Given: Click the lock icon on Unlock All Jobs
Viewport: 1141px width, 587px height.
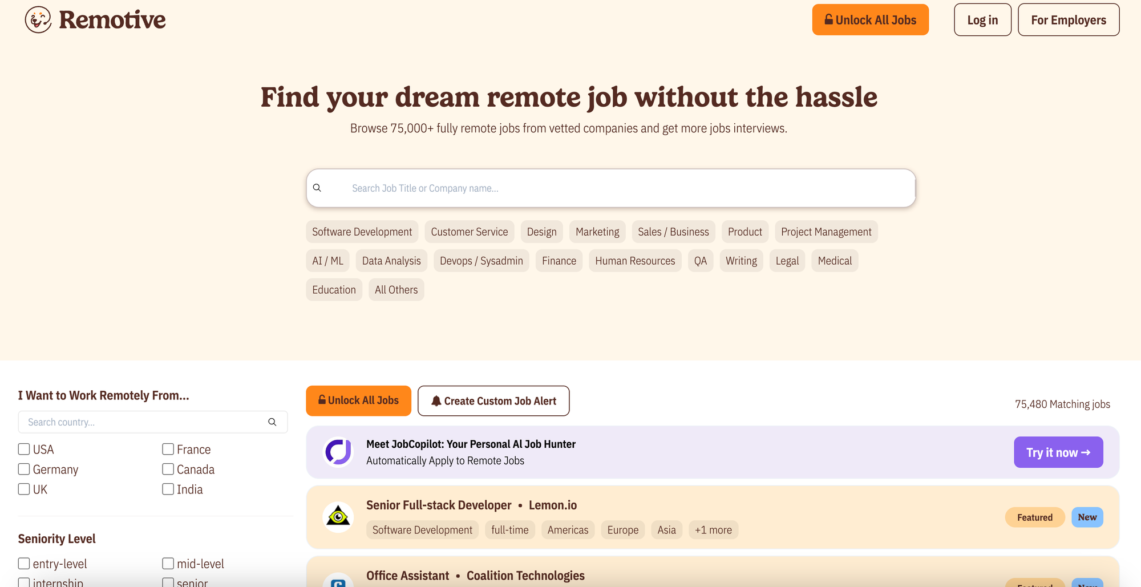Looking at the screenshot, I should [322, 400].
